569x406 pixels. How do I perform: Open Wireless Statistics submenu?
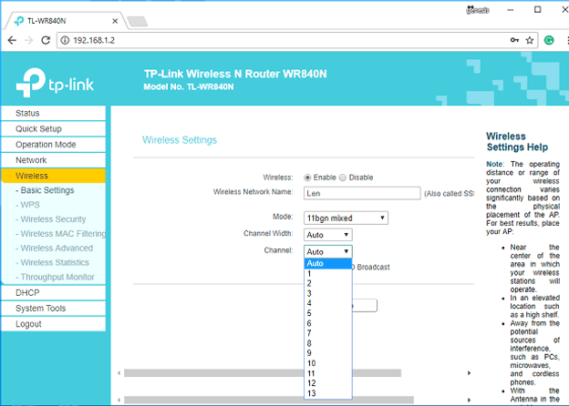52,262
